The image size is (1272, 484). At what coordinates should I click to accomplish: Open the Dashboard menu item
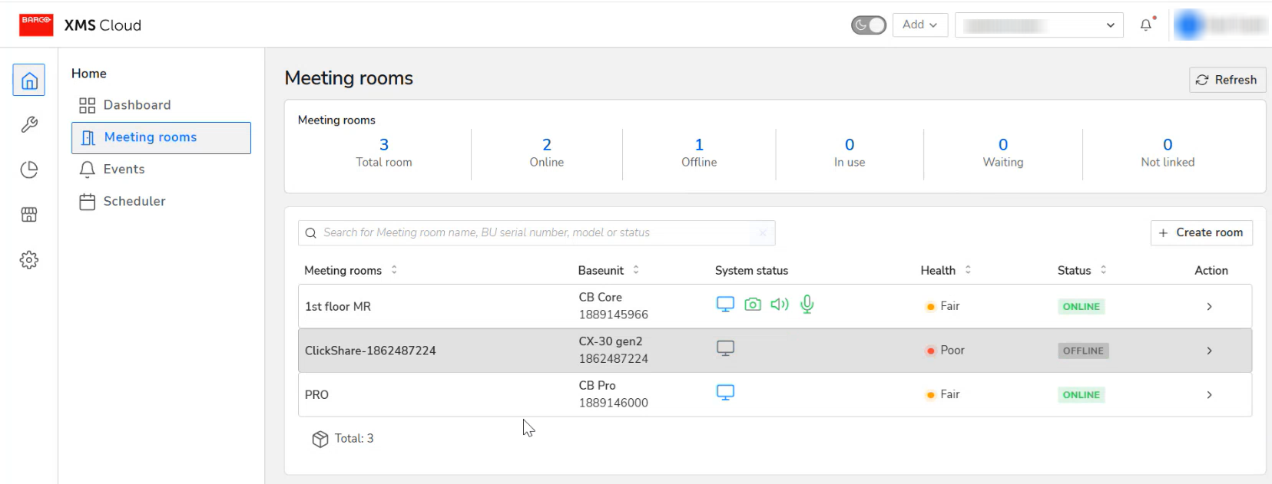click(137, 105)
